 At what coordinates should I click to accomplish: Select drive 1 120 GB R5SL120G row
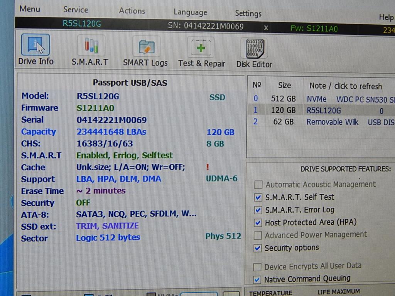(321, 110)
